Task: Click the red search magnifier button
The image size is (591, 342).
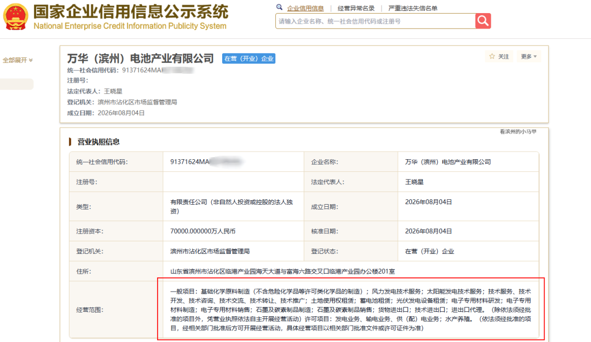Action: tap(483, 21)
